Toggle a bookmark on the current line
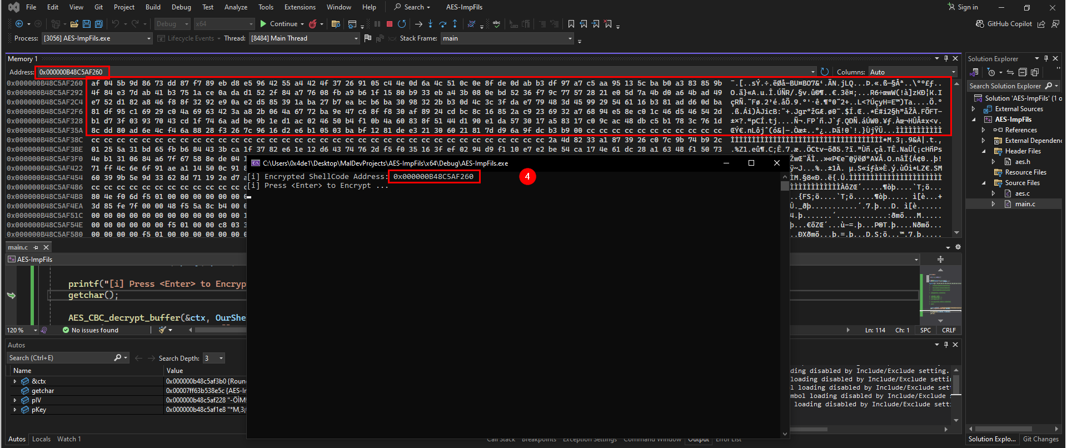The width and height of the screenshot is (1067, 448). click(x=571, y=24)
